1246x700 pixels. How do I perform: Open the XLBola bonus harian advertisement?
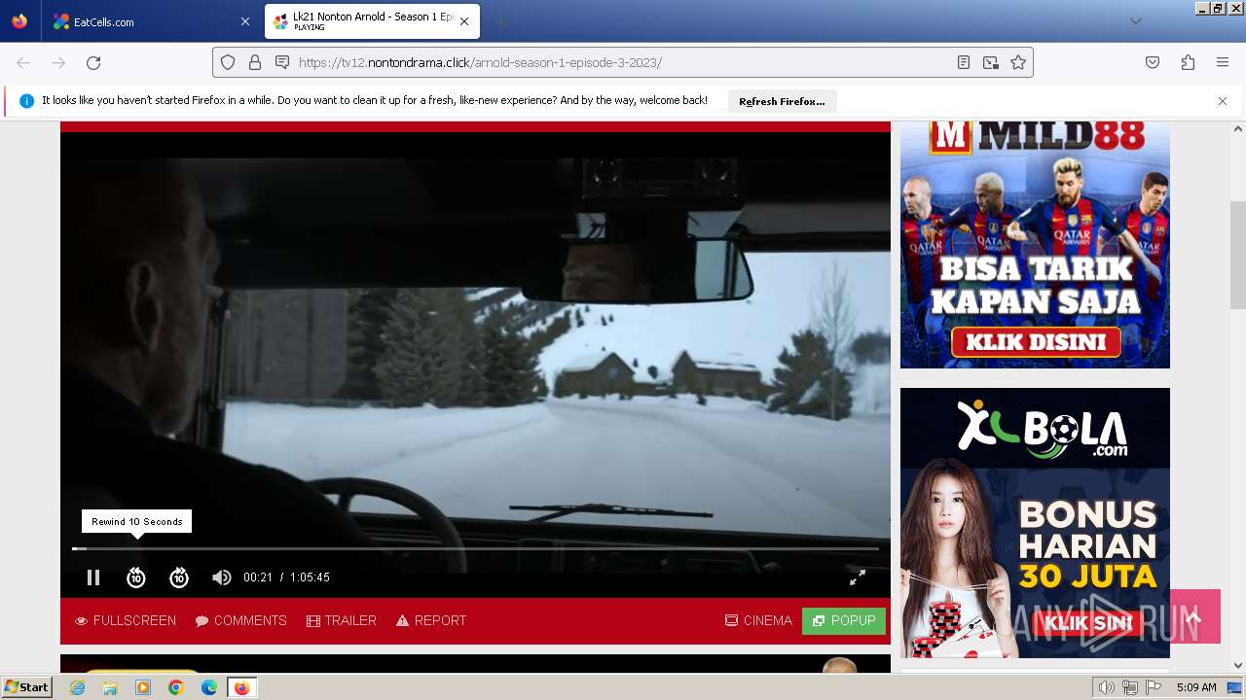(1035, 523)
